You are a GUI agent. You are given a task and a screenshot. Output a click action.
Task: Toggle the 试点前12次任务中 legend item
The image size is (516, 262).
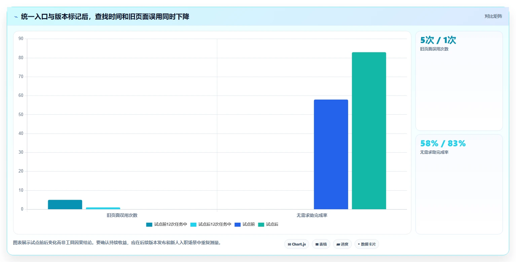[167, 224]
